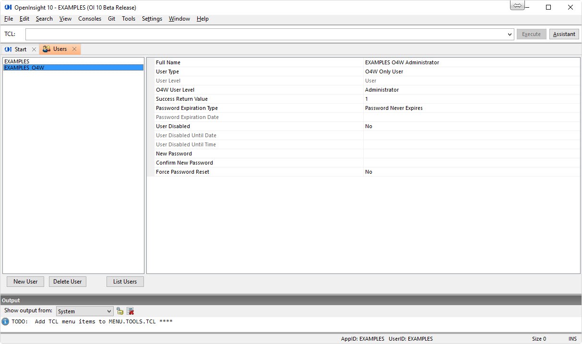Open the Window menu
Viewport: 582px width, 344px height.
coord(179,19)
